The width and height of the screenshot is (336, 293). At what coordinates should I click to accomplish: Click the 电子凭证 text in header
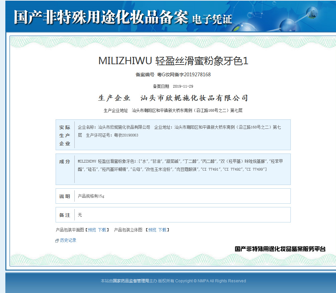[x=212, y=19]
